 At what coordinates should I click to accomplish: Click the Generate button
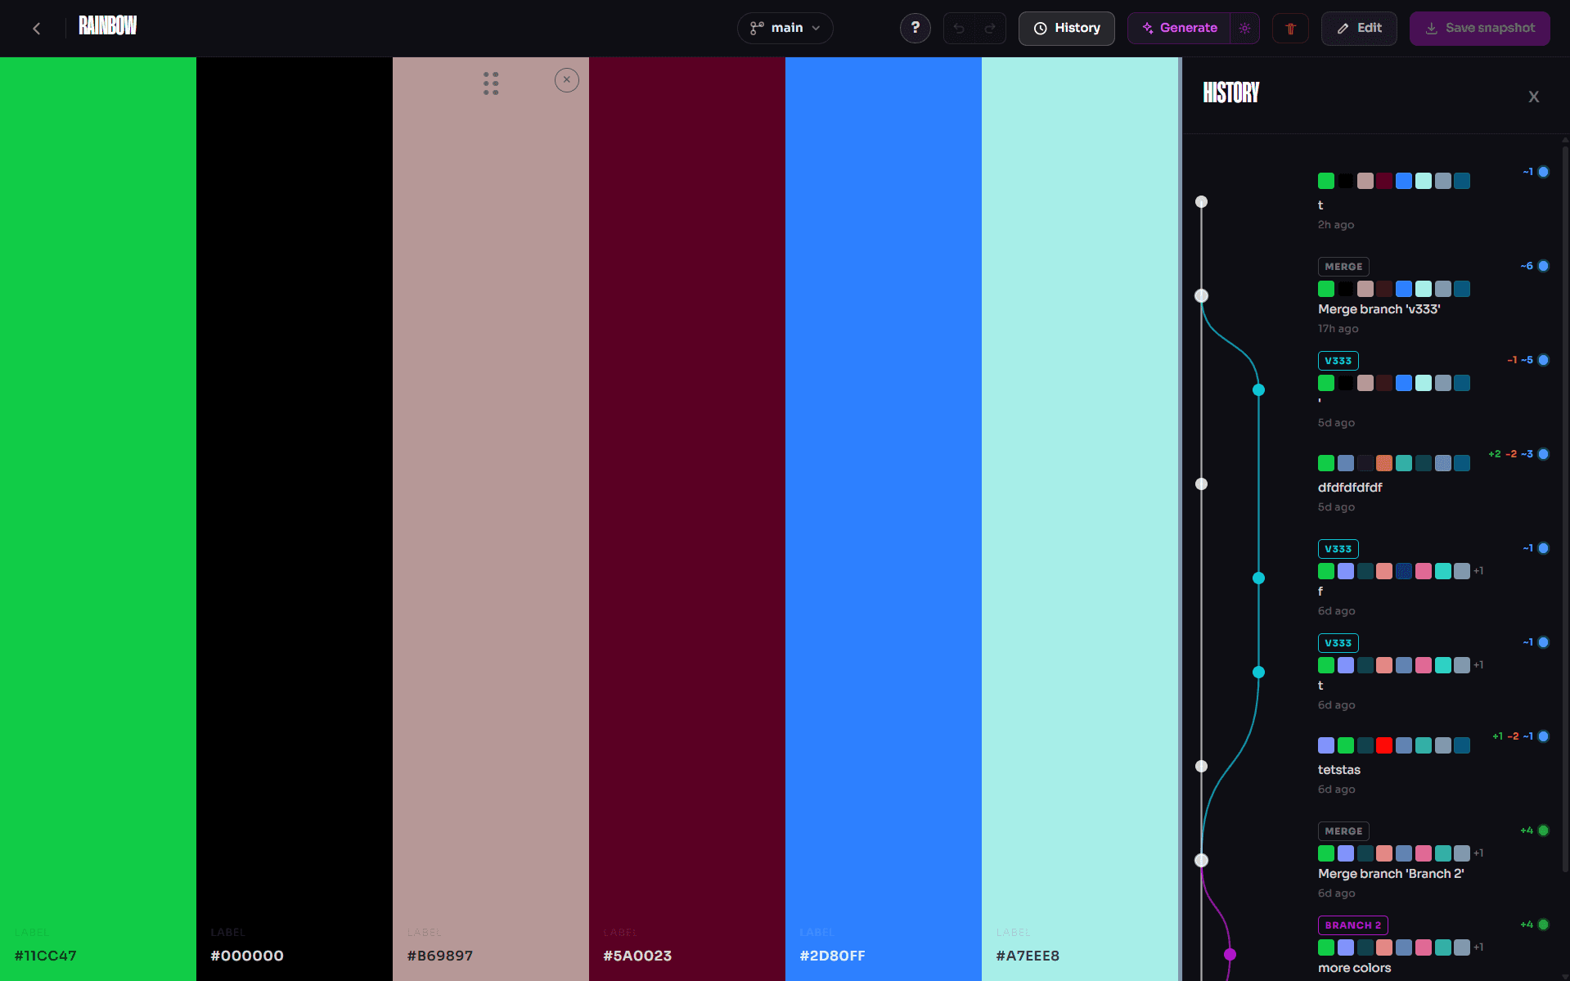pos(1179,28)
